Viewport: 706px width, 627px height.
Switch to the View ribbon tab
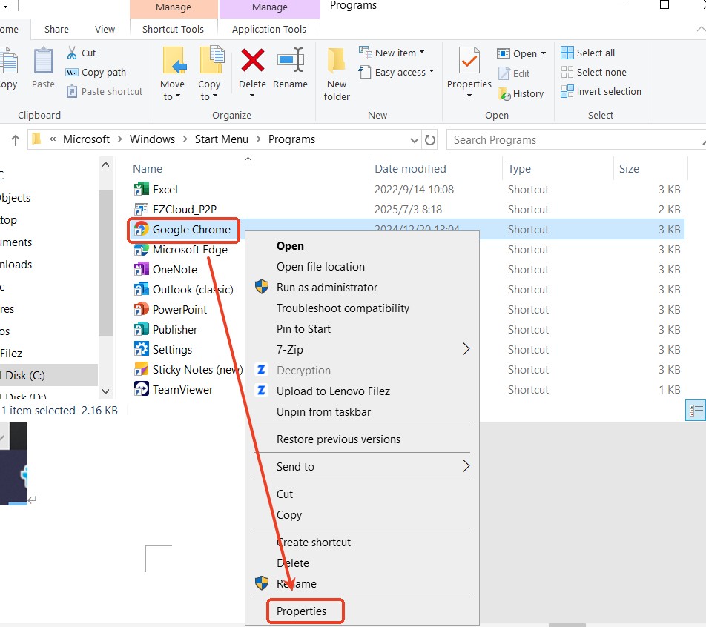tap(105, 29)
